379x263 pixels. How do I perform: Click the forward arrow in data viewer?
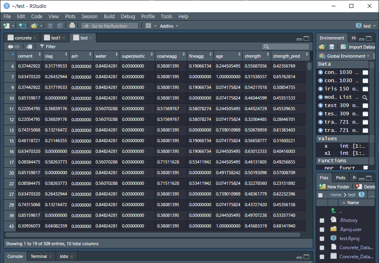pyautogui.click(x=17, y=47)
